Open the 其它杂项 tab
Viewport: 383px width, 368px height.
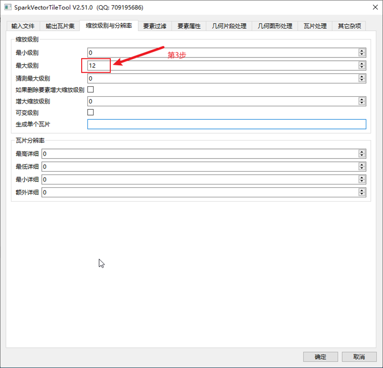tap(349, 26)
